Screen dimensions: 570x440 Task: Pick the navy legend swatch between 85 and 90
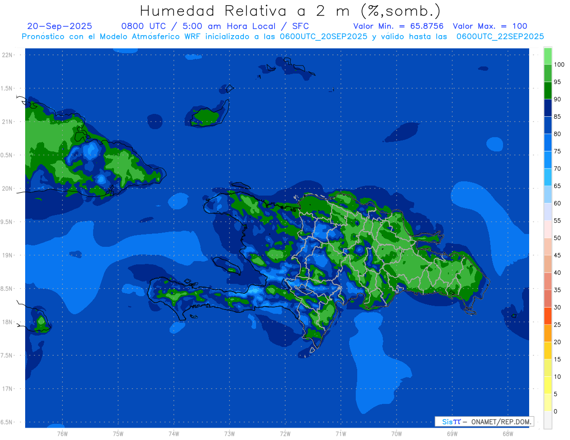coord(548,108)
